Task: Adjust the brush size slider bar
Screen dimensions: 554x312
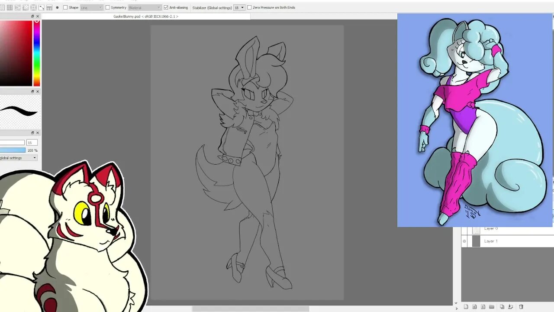Action: [12, 143]
